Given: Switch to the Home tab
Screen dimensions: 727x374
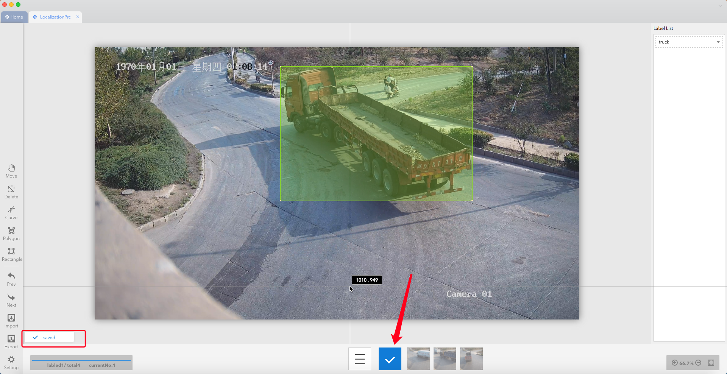Looking at the screenshot, I should [14, 17].
